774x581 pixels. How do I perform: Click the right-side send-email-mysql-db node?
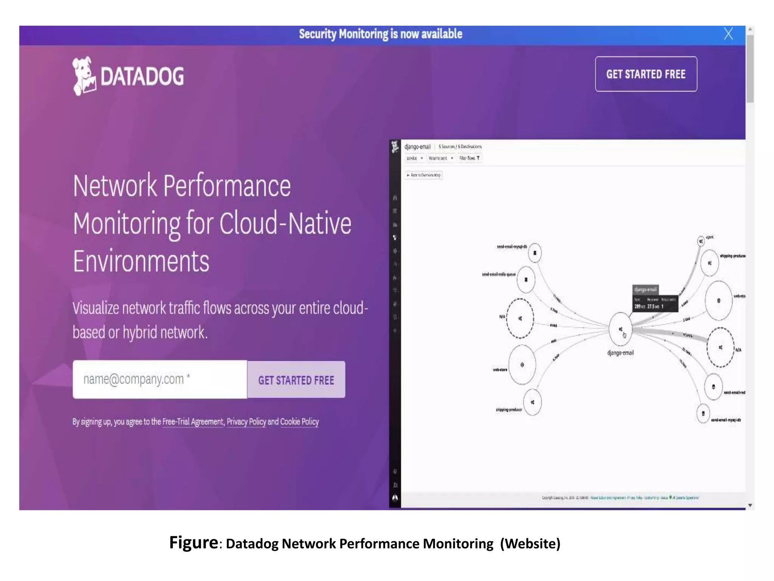coord(703,413)
